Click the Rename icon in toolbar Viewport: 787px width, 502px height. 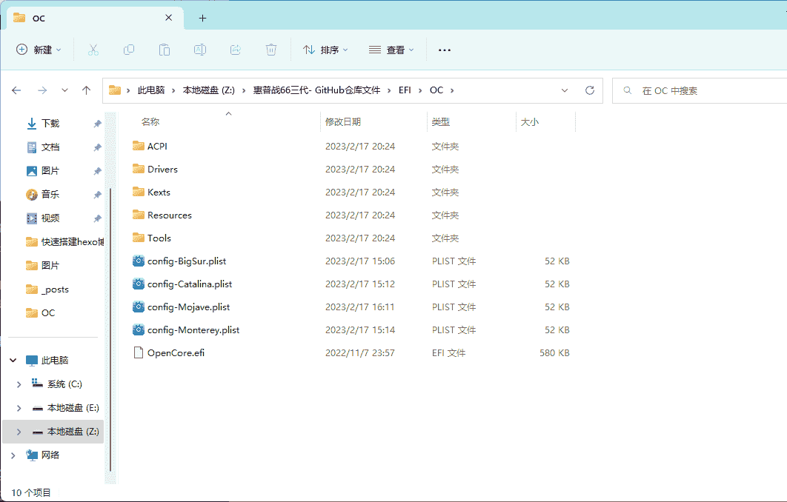(x=200, y=50)
